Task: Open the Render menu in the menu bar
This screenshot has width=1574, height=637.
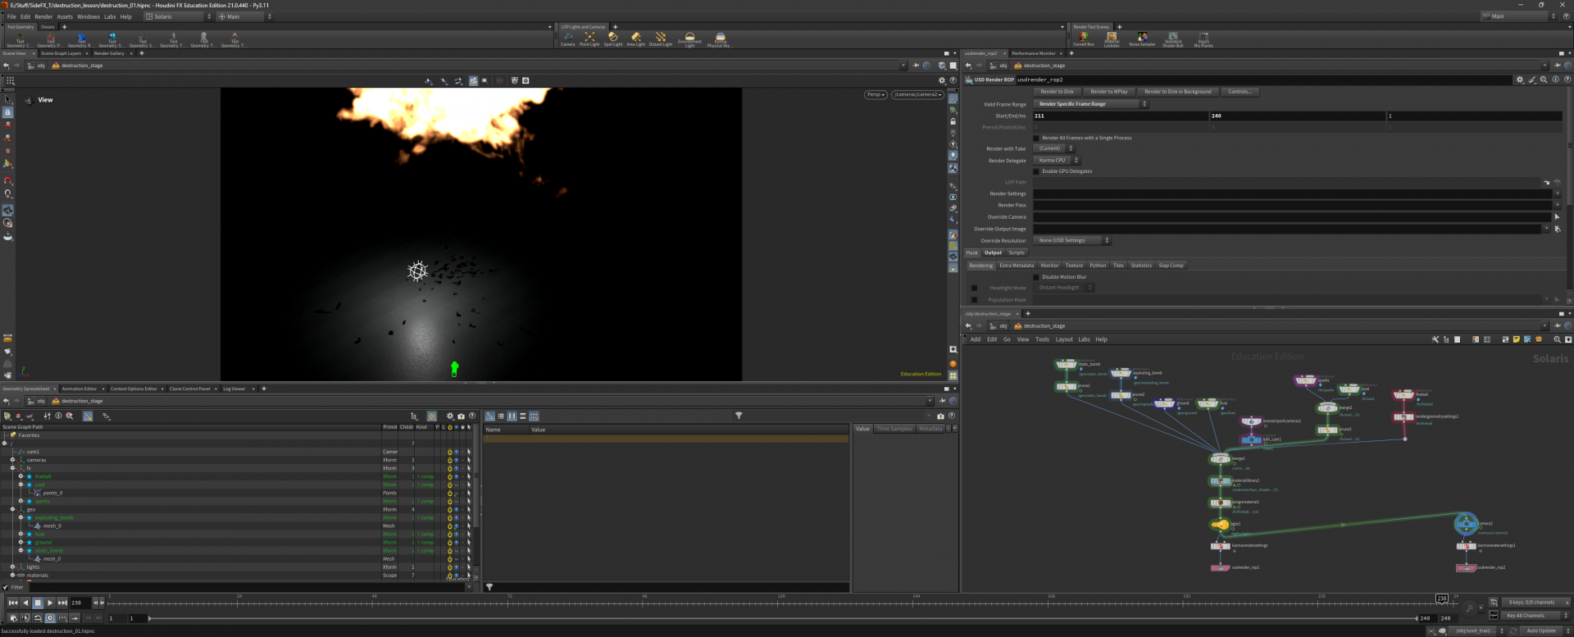Action: click(43, 16)
